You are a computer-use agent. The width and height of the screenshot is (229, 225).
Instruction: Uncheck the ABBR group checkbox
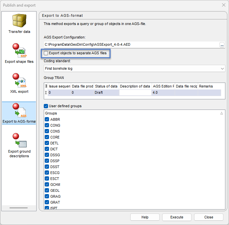tap(47, 119)
